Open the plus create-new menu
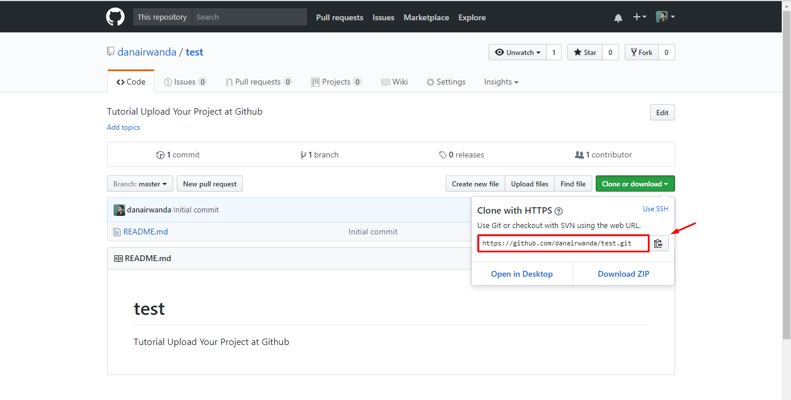791x400 pixels. [639, 17]
